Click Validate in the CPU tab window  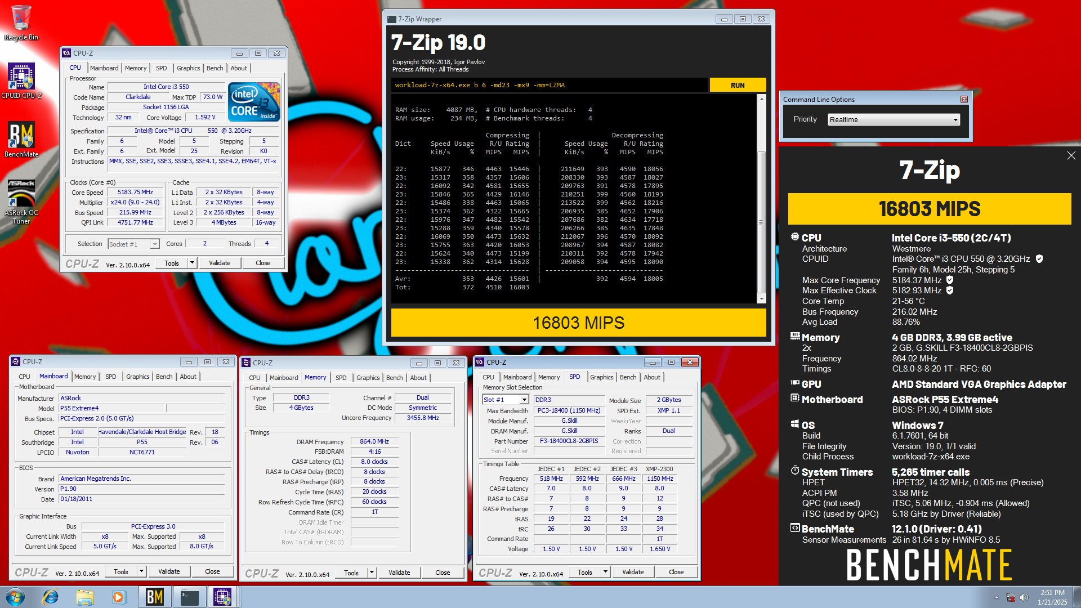(x=220, y=263)
